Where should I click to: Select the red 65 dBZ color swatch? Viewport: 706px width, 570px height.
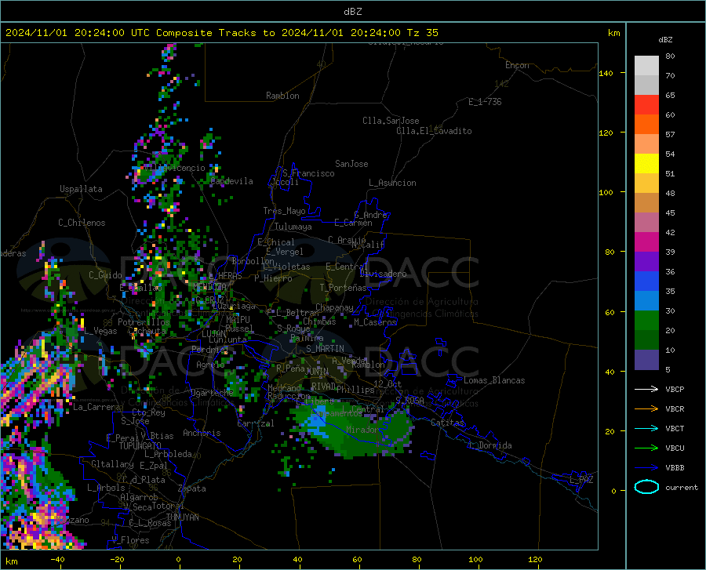click(x=646, y=105)
